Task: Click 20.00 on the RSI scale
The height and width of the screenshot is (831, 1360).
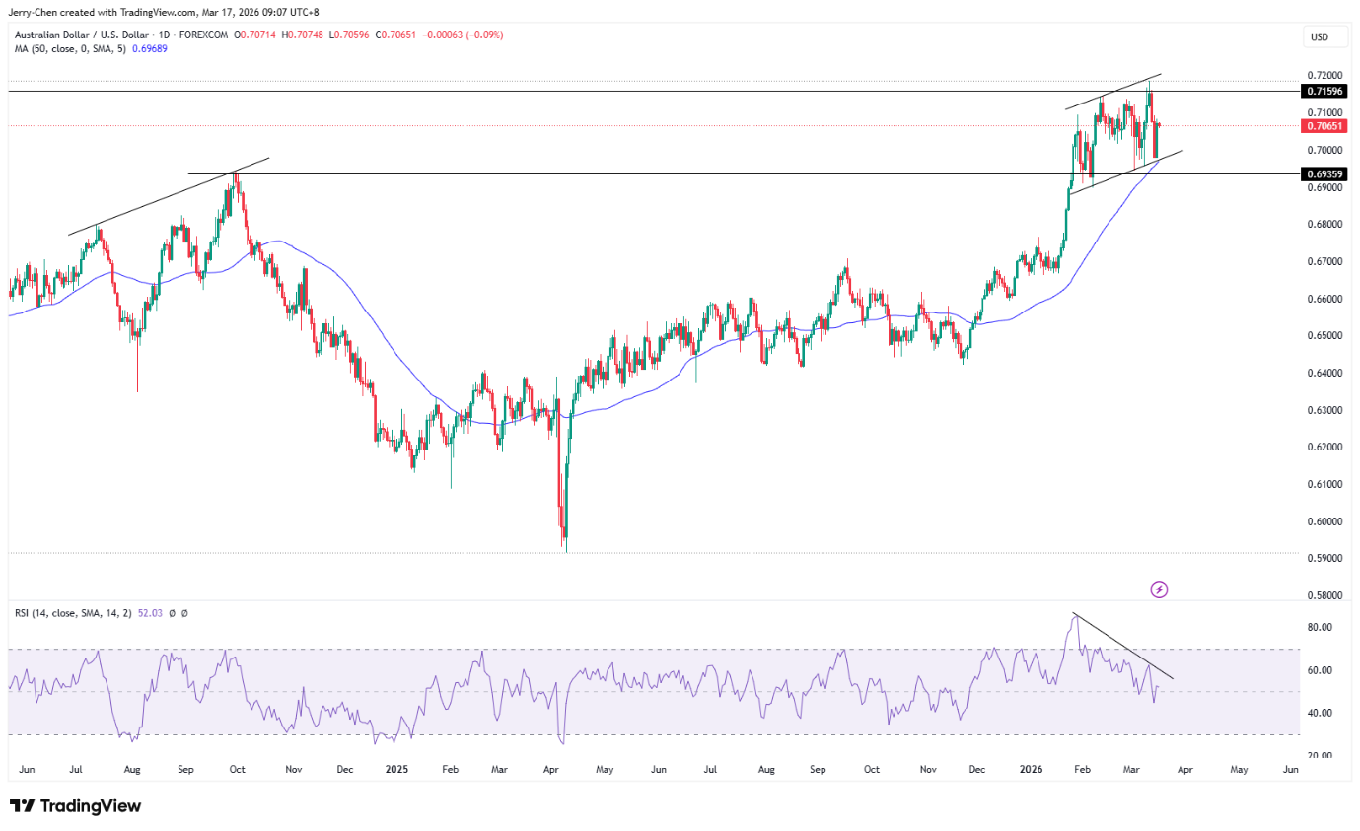Action: (1320, 755)
